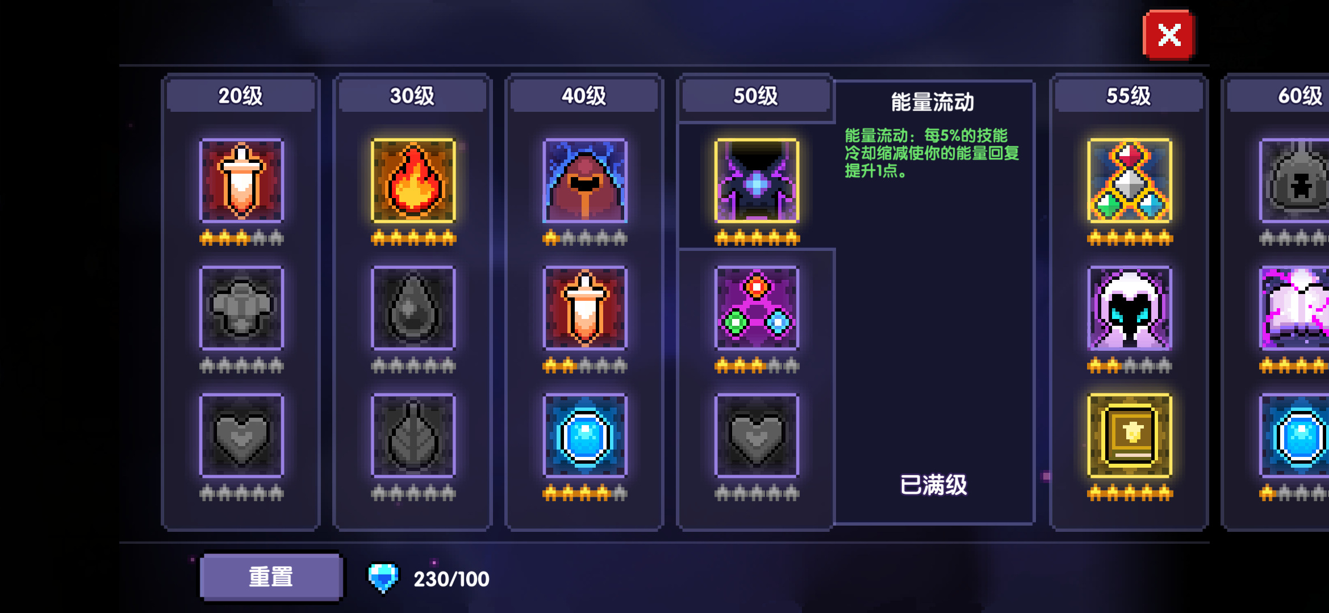Select the dark armor talent under 50级
The width and height of the screenshot is (1329, 613).
(757, 180)
